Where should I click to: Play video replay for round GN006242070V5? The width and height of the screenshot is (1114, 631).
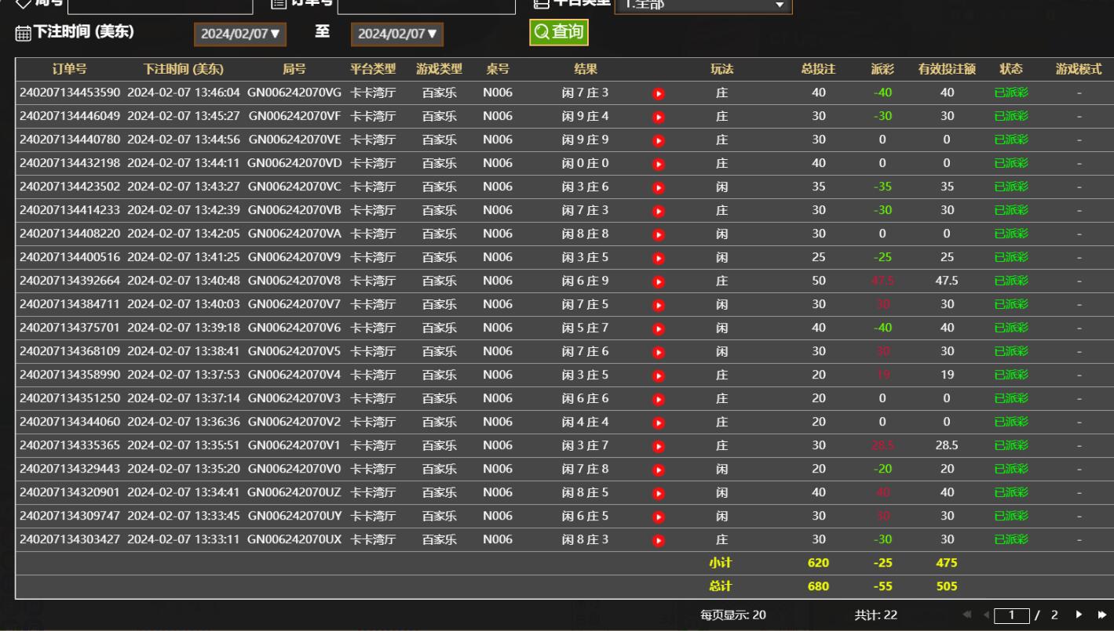659,352
